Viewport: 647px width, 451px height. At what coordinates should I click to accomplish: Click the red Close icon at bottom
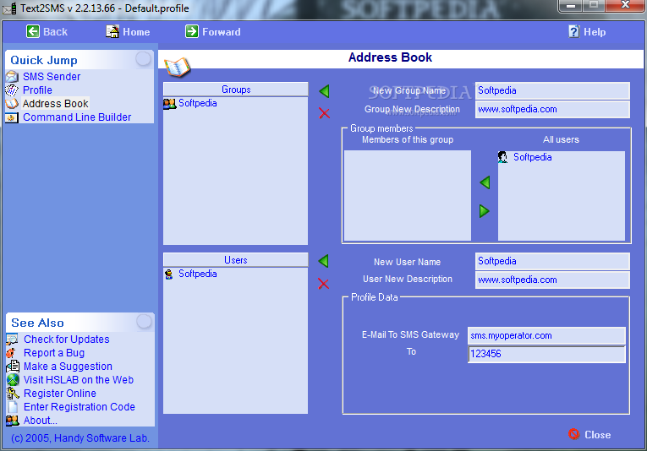574,434
